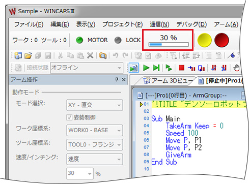249x184 pixels.
Task: Click the Redo arrow icon
Action: tap(125, 55)
